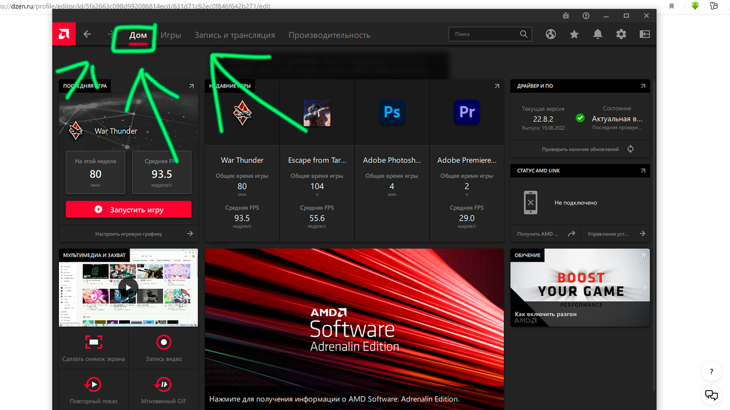This screenshot has height=410, width=730.
Task: Click the refresh updates icon
Action: coord(630,149)
